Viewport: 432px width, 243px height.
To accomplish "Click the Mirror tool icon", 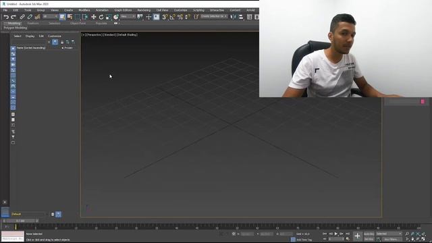I will [233, 17].
